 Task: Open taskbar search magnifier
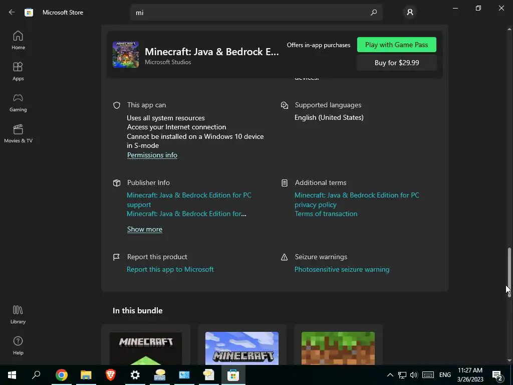36,375
